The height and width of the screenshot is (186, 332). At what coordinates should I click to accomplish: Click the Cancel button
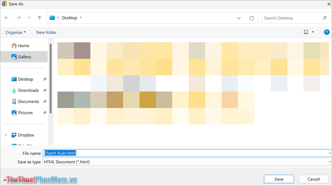(x=314, y=179)
